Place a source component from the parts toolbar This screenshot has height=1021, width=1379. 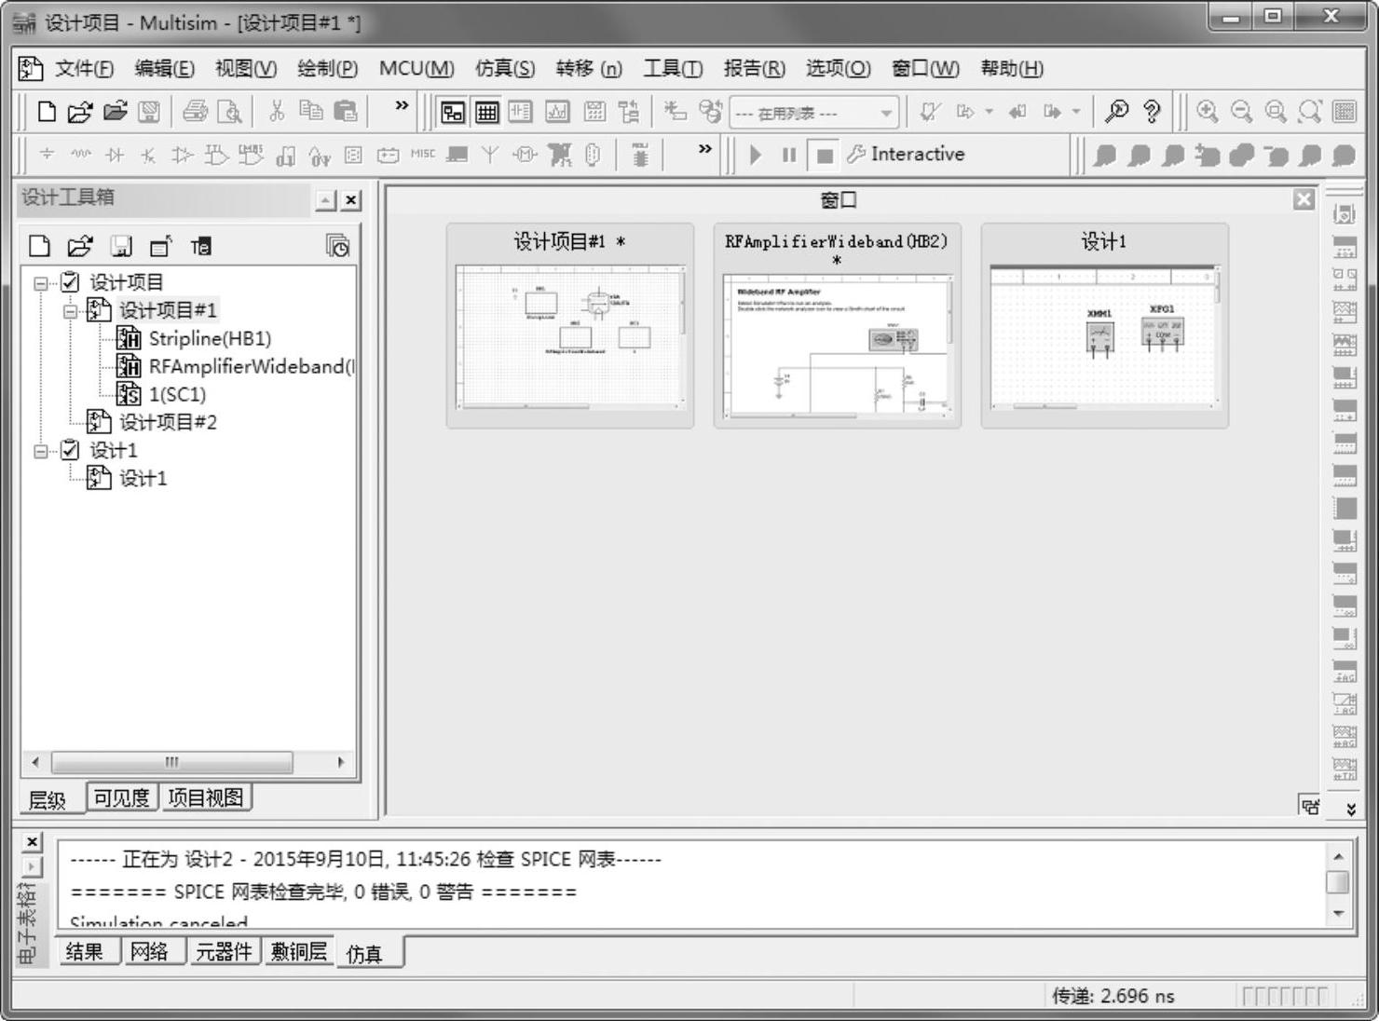pos(47,155)
